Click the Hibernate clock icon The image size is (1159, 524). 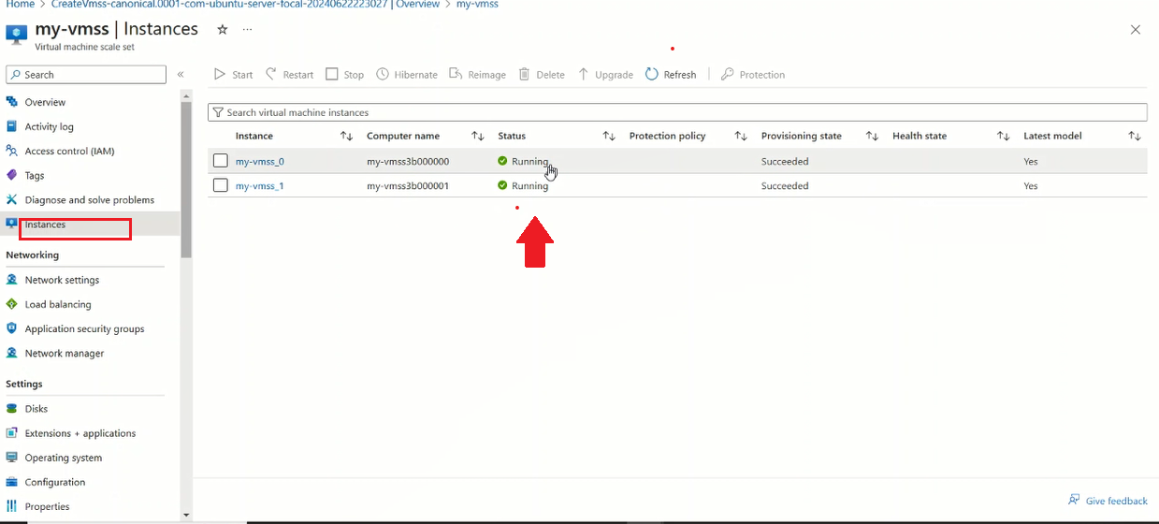click(x=383, y=74)
